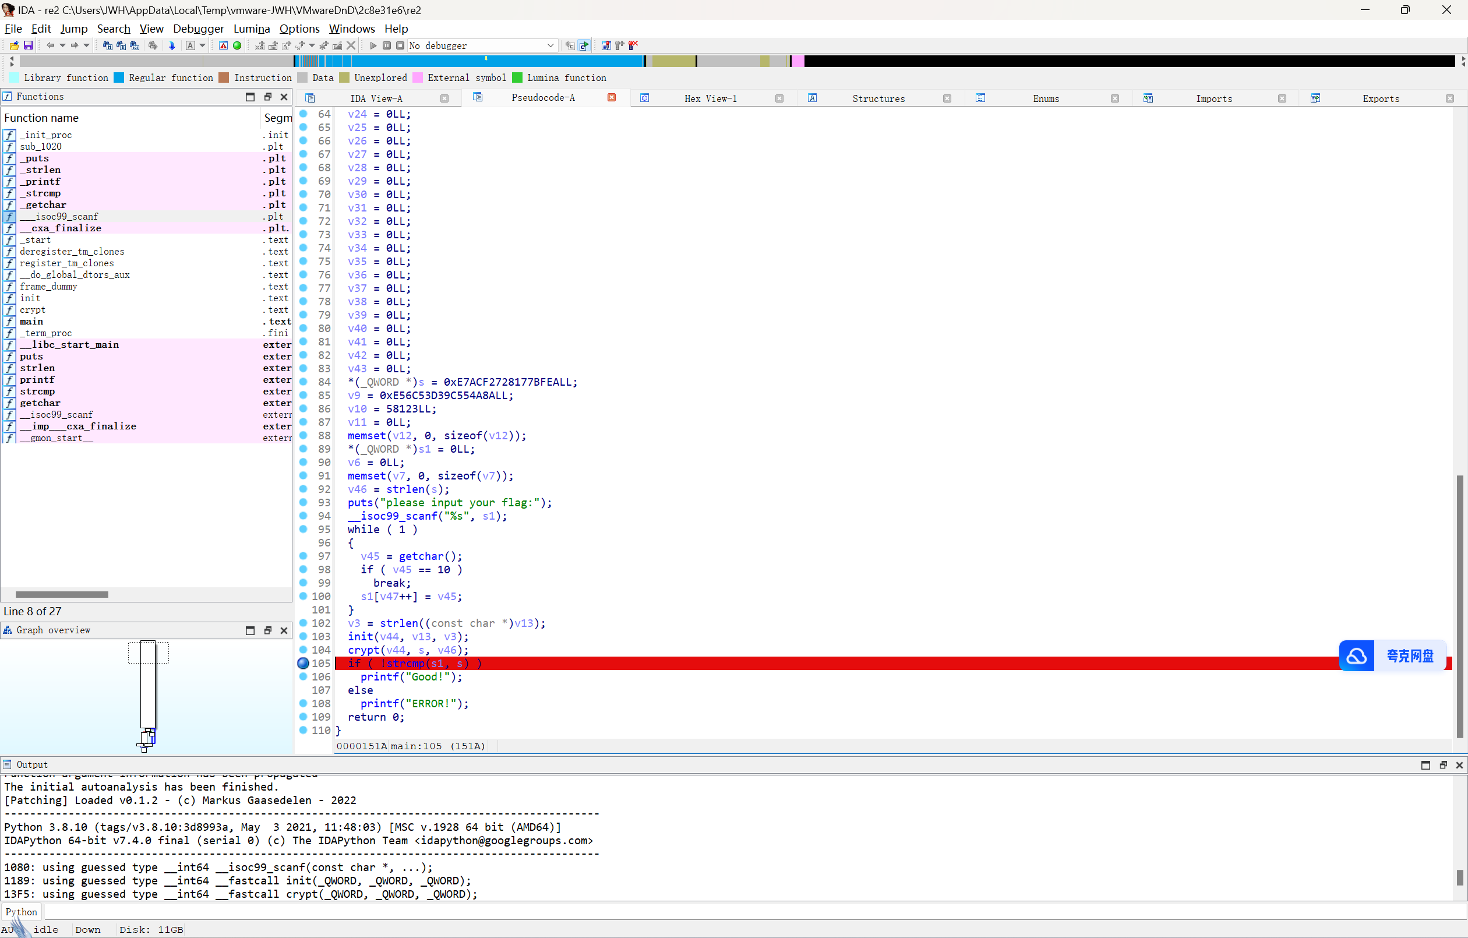Click the navigation band overview bar
Image resolution: width=1468 pixels, height=938 pixels.
click(x=736, y=61)
